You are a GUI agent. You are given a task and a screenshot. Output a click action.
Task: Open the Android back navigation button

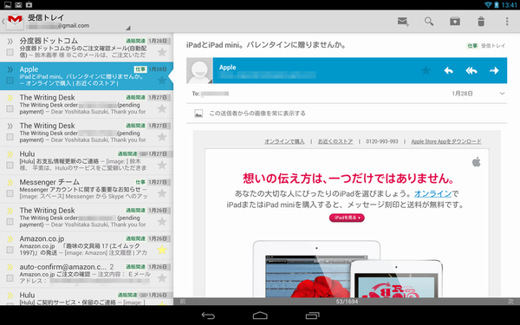click(x=208, y=315)
